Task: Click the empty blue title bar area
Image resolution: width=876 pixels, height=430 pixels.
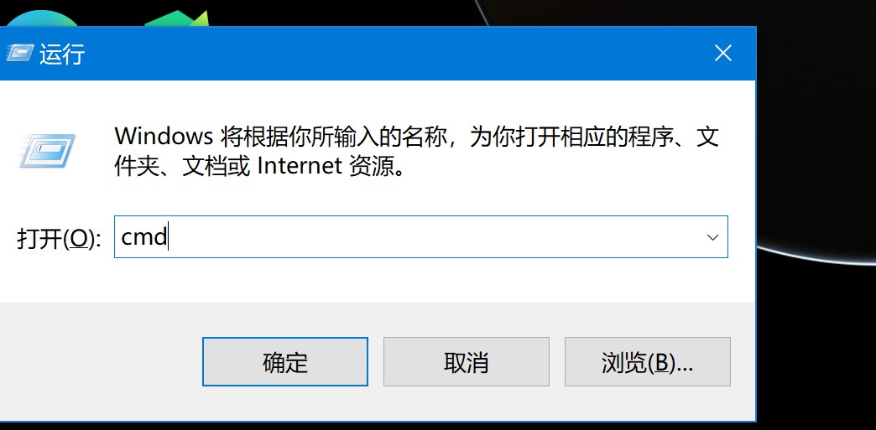Action: 391,54
